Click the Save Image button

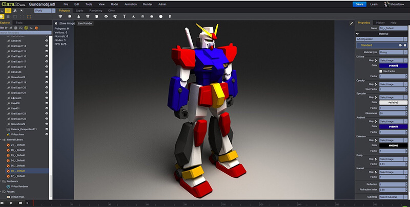pos(67,24)
